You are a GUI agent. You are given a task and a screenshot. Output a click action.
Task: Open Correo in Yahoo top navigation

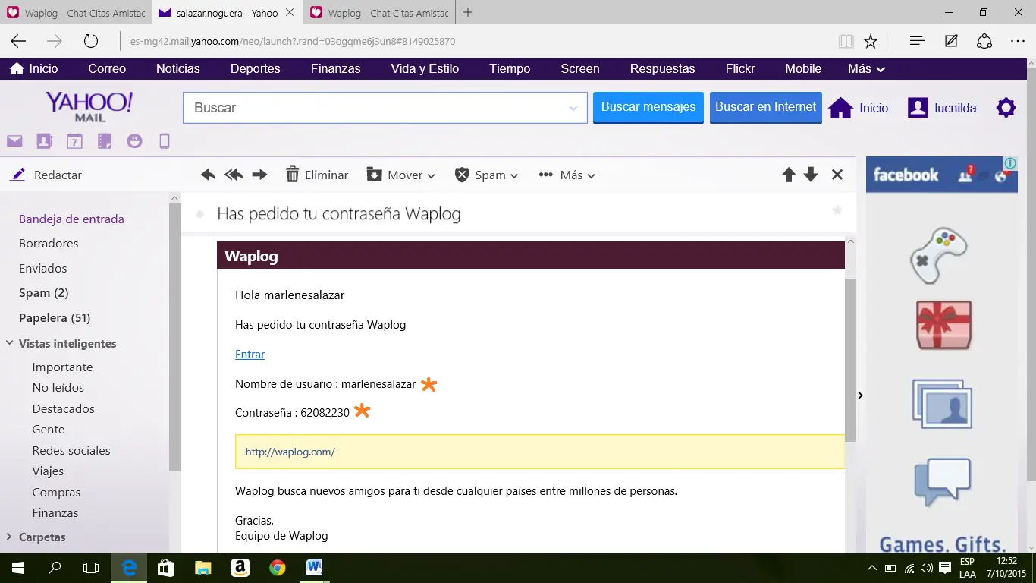coord(107,68)
